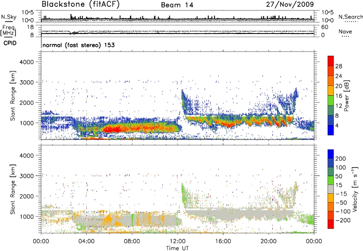Viewport: 363px width, 251px height.
Task: Click the right '10^0' noise axis label
Action: pos(327,20)
